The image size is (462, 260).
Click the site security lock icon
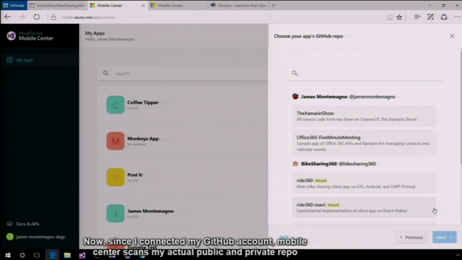tap(53, 17)
